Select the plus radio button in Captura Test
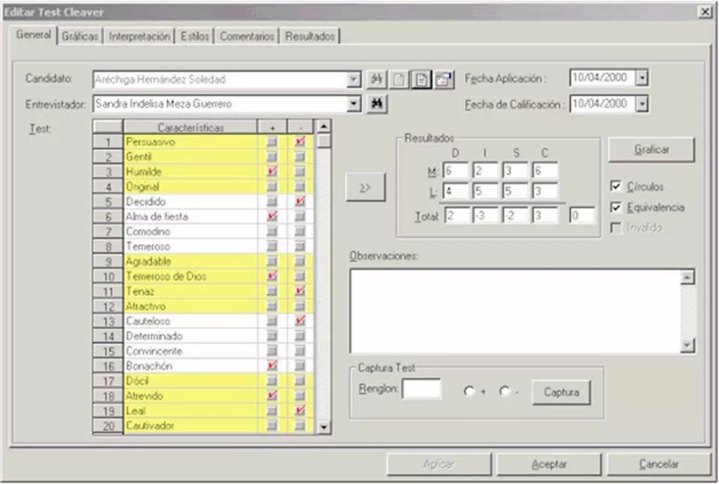Image resolution: width=719 pixels, height=484 pixels. click(469, 392)
